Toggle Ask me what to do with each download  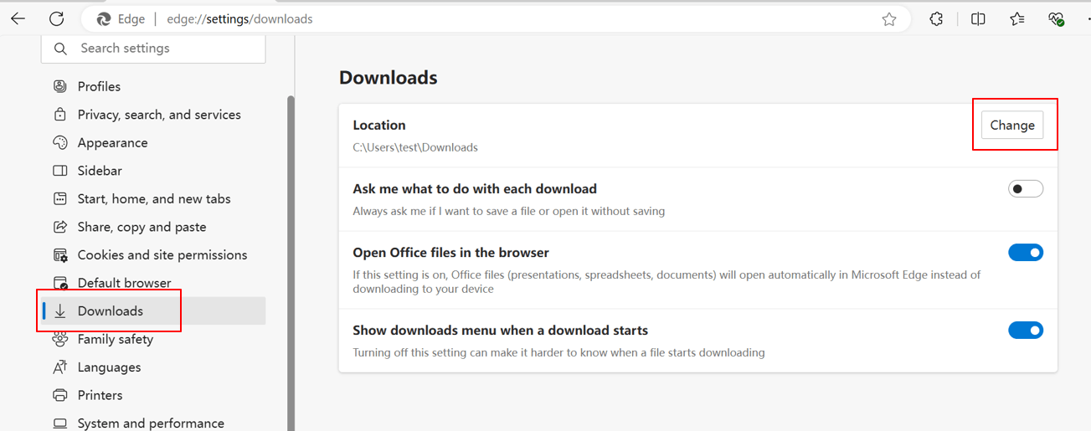point(1026,189)
